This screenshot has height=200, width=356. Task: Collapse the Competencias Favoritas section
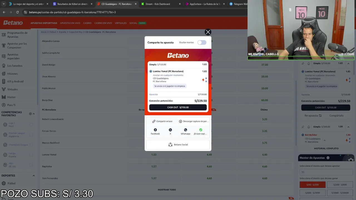(x=34, y=114)
